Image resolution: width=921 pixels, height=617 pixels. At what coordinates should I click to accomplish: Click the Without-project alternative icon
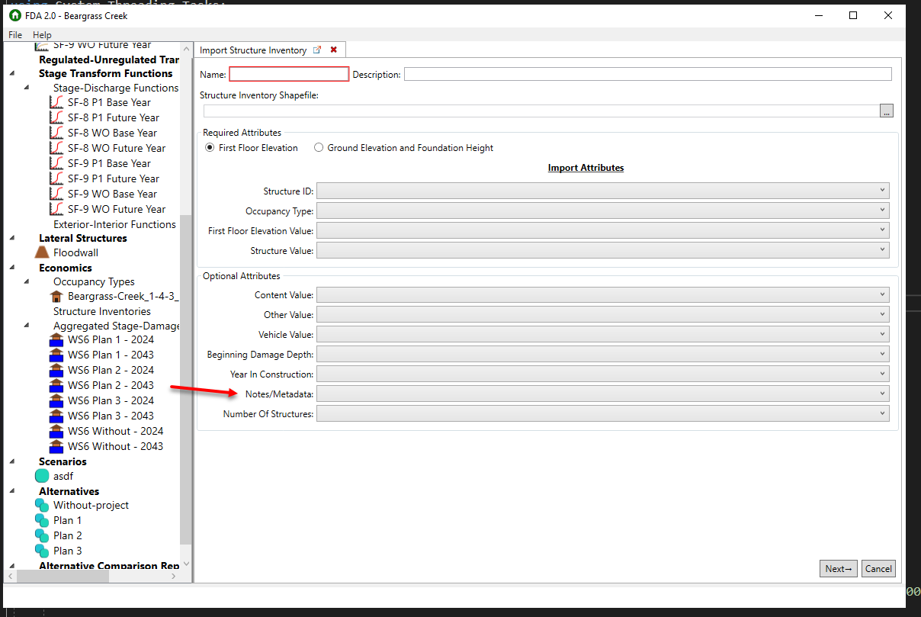pyautogui.click(x=43, y=505)
